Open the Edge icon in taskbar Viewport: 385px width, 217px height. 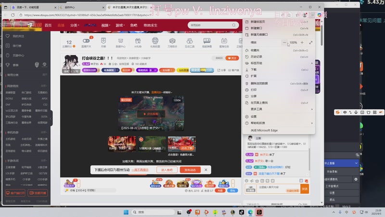pyautogui.click(x=250, y=212)
